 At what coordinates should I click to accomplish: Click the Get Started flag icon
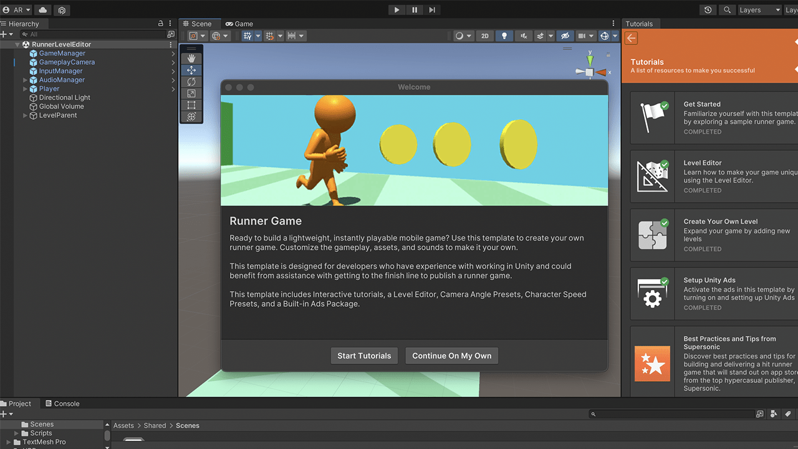(x=652, y=117)
